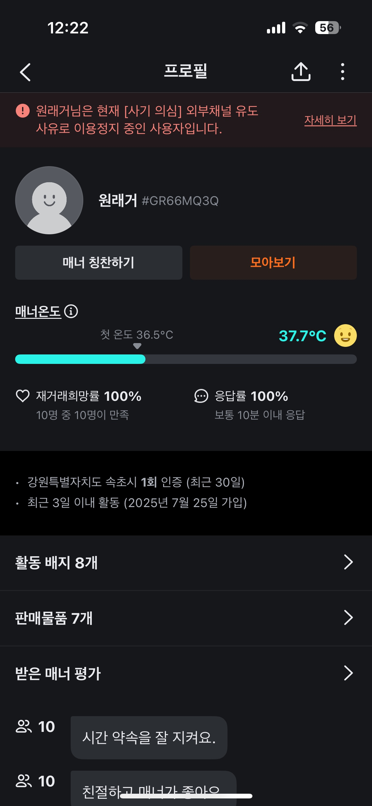Tap the heart icon beside 재거래희망률

tap(23, 396)
